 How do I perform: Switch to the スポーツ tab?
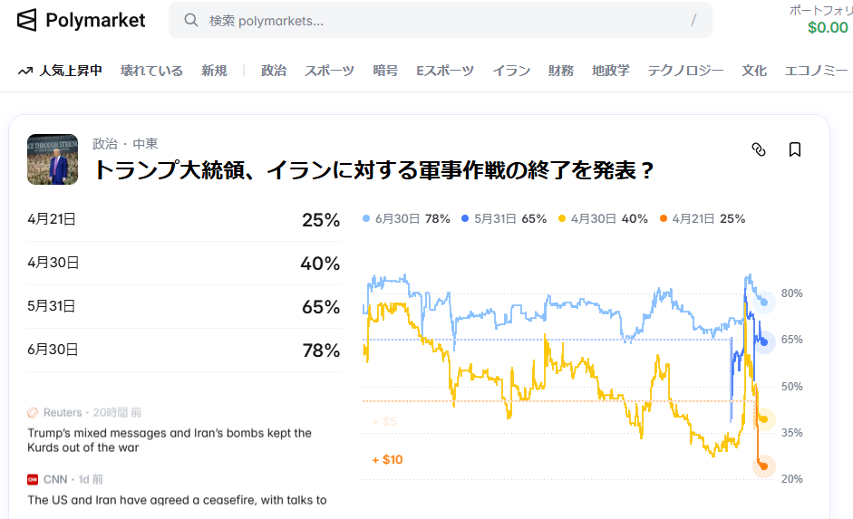330,71
